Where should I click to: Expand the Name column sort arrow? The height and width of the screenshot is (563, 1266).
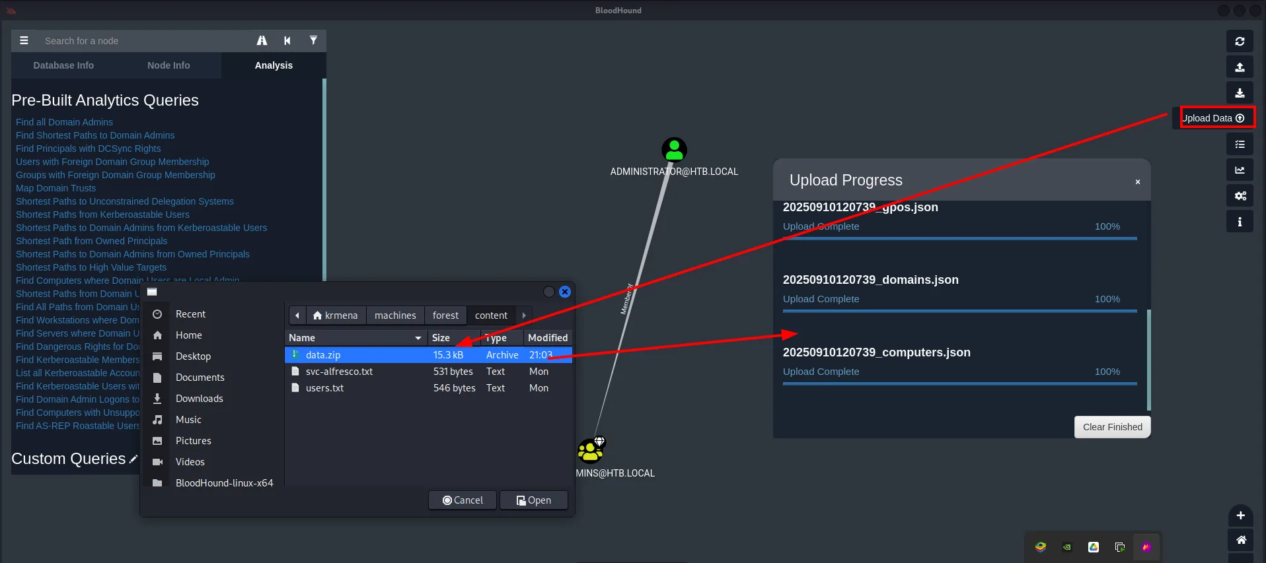coord(418,338)
